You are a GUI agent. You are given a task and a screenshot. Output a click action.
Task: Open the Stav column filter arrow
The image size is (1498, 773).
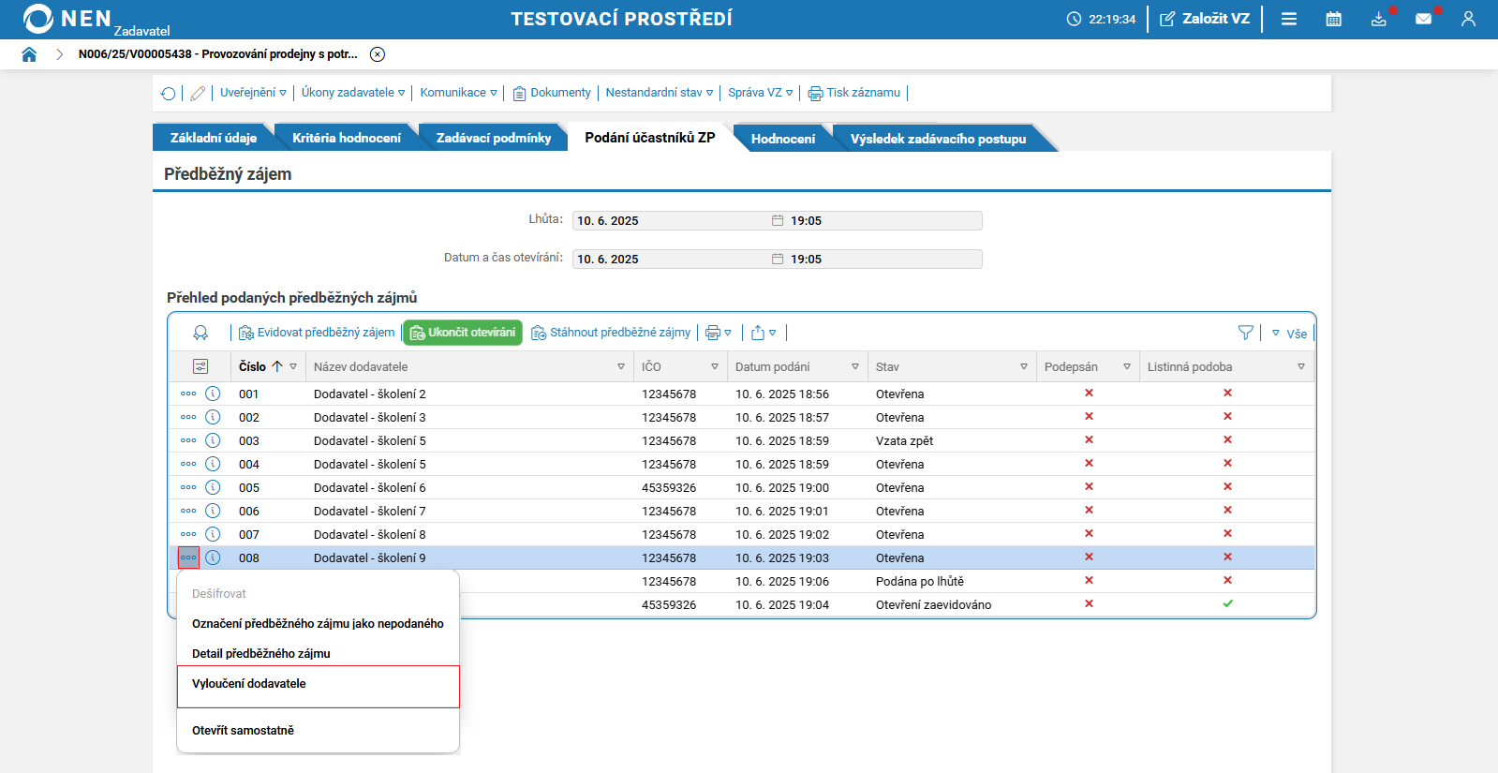click(x=1023, y=367)
